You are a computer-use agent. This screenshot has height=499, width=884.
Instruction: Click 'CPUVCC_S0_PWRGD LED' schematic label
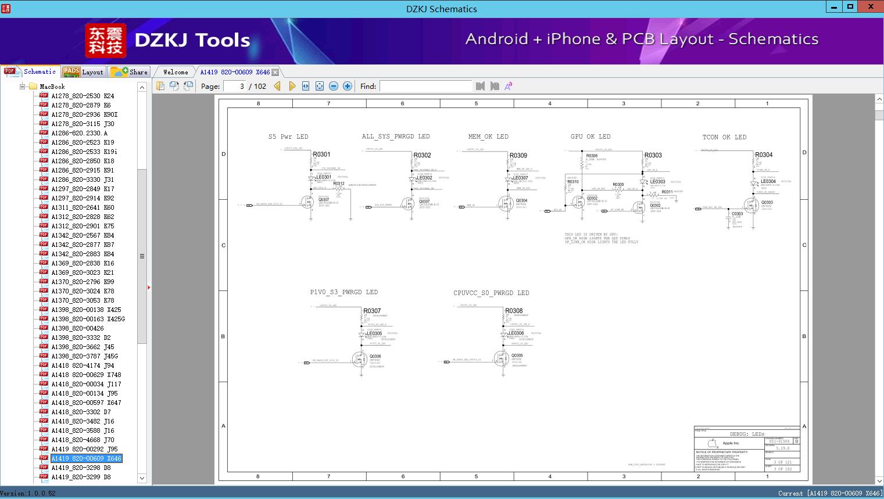[491, 293]
